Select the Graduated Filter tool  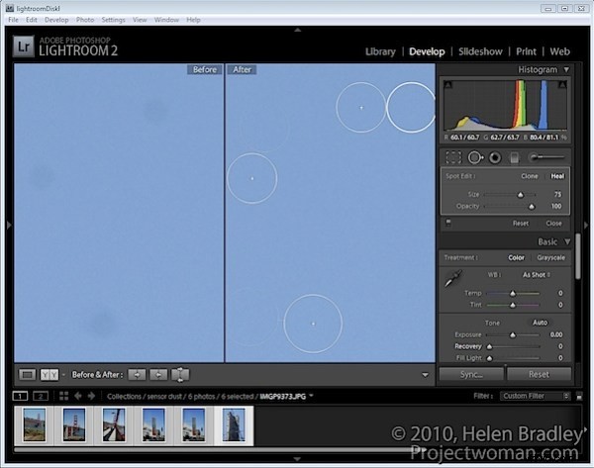(x=514, y=157)
